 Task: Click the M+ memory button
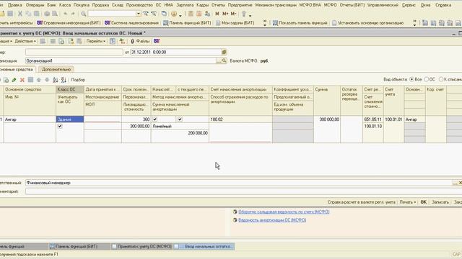(225, 14)
